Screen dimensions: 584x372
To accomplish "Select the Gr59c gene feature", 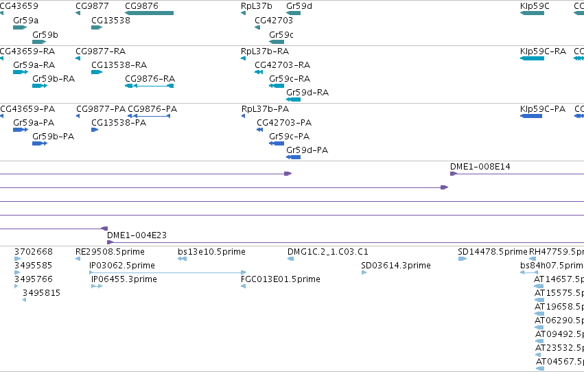I will pyautogui.click(x=277, y=42).
